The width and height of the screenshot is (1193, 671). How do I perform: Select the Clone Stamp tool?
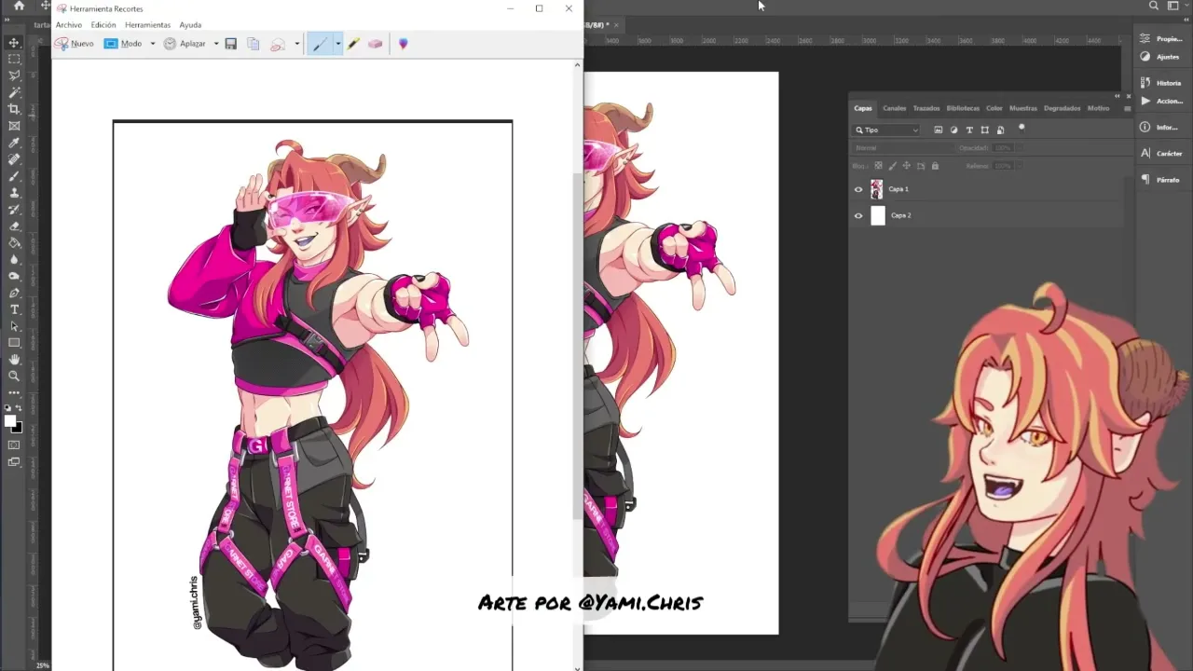pos(14,193)
